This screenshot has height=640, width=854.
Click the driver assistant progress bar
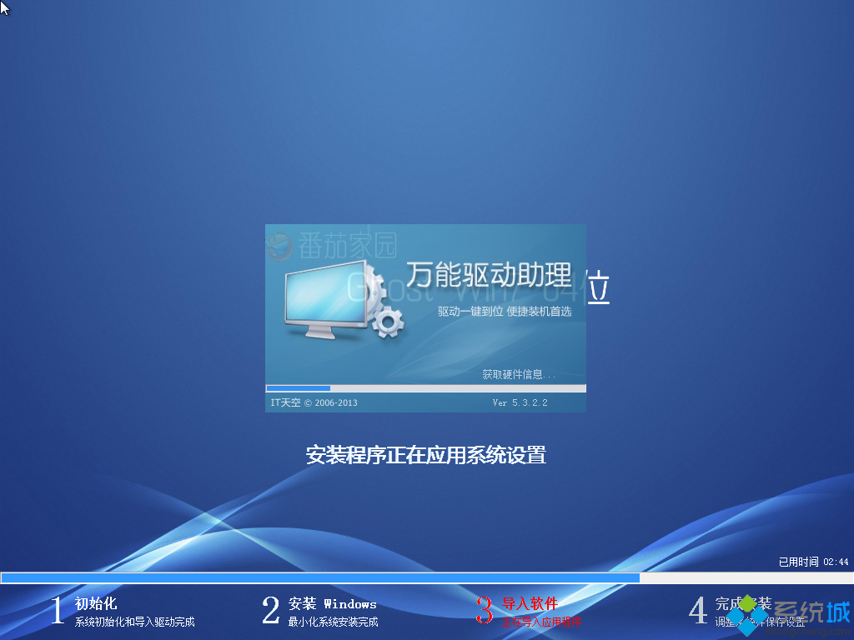click(425, 388)
